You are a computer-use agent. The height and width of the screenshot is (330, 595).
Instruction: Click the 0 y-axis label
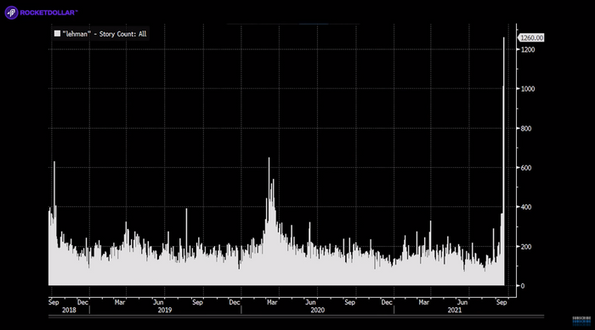pyautogui.click(x=523, y=286)
